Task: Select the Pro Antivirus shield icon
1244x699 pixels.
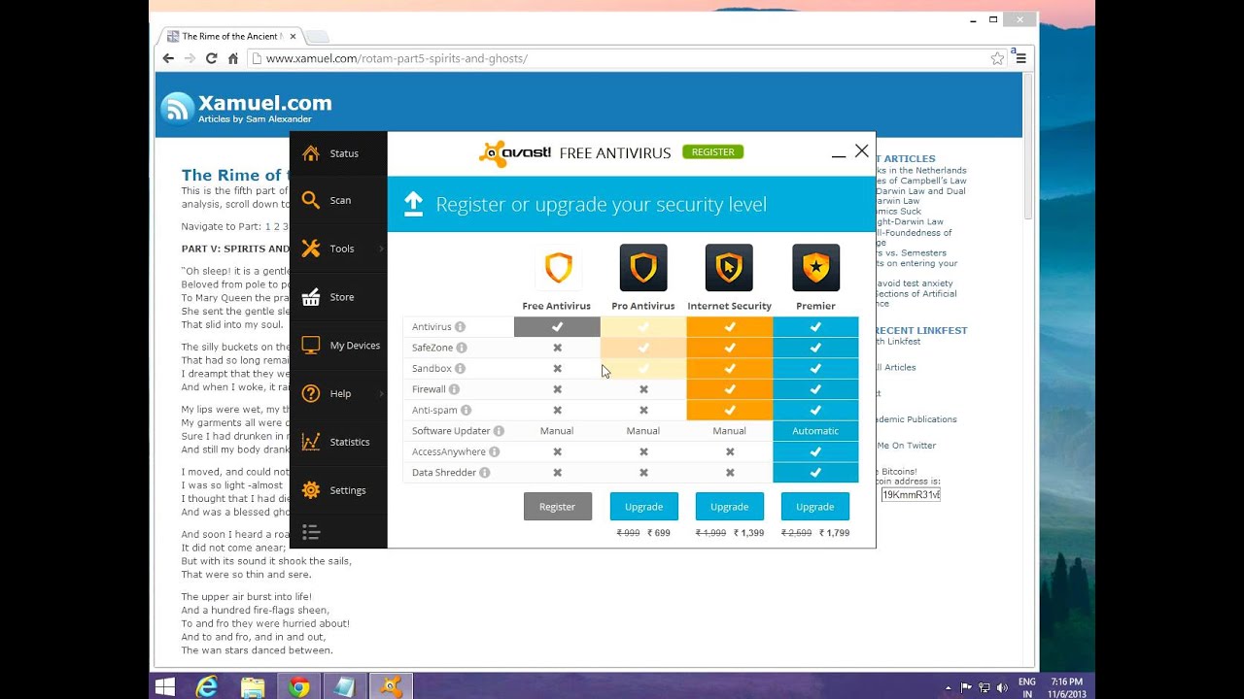Action: click(643, 268)
